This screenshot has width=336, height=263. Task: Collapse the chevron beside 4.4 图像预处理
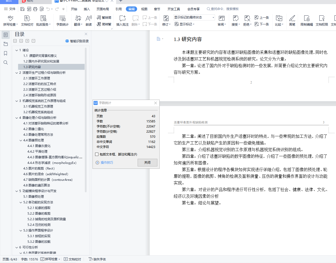21,140
